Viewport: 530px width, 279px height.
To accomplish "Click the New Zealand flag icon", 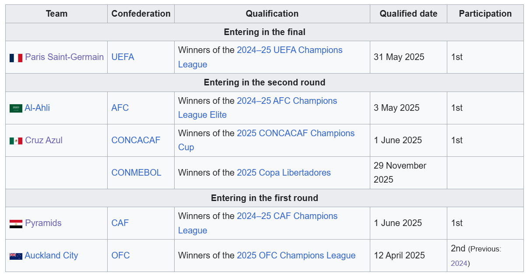I will click(x=16, y=256).
